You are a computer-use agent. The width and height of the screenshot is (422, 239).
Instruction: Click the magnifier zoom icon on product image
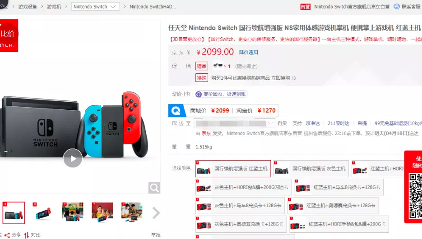click(x=154, y=188)
